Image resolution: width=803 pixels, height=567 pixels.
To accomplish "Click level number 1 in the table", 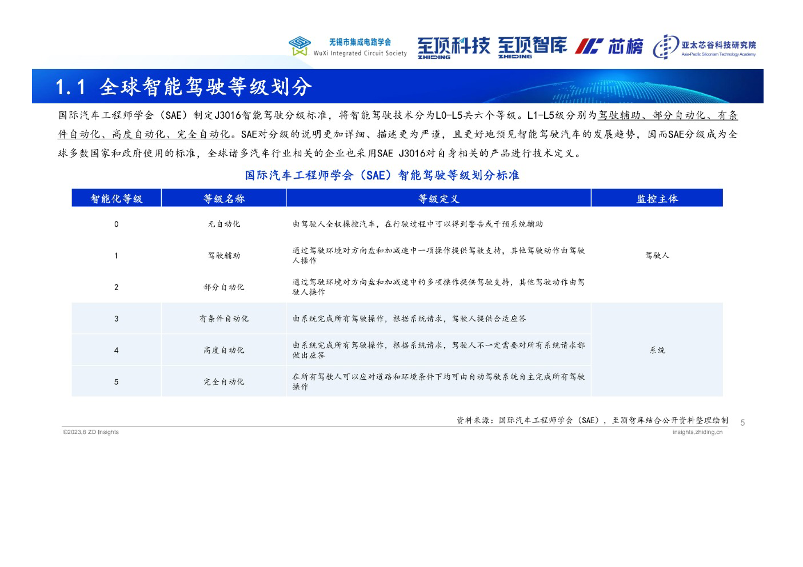I will 117,256.
